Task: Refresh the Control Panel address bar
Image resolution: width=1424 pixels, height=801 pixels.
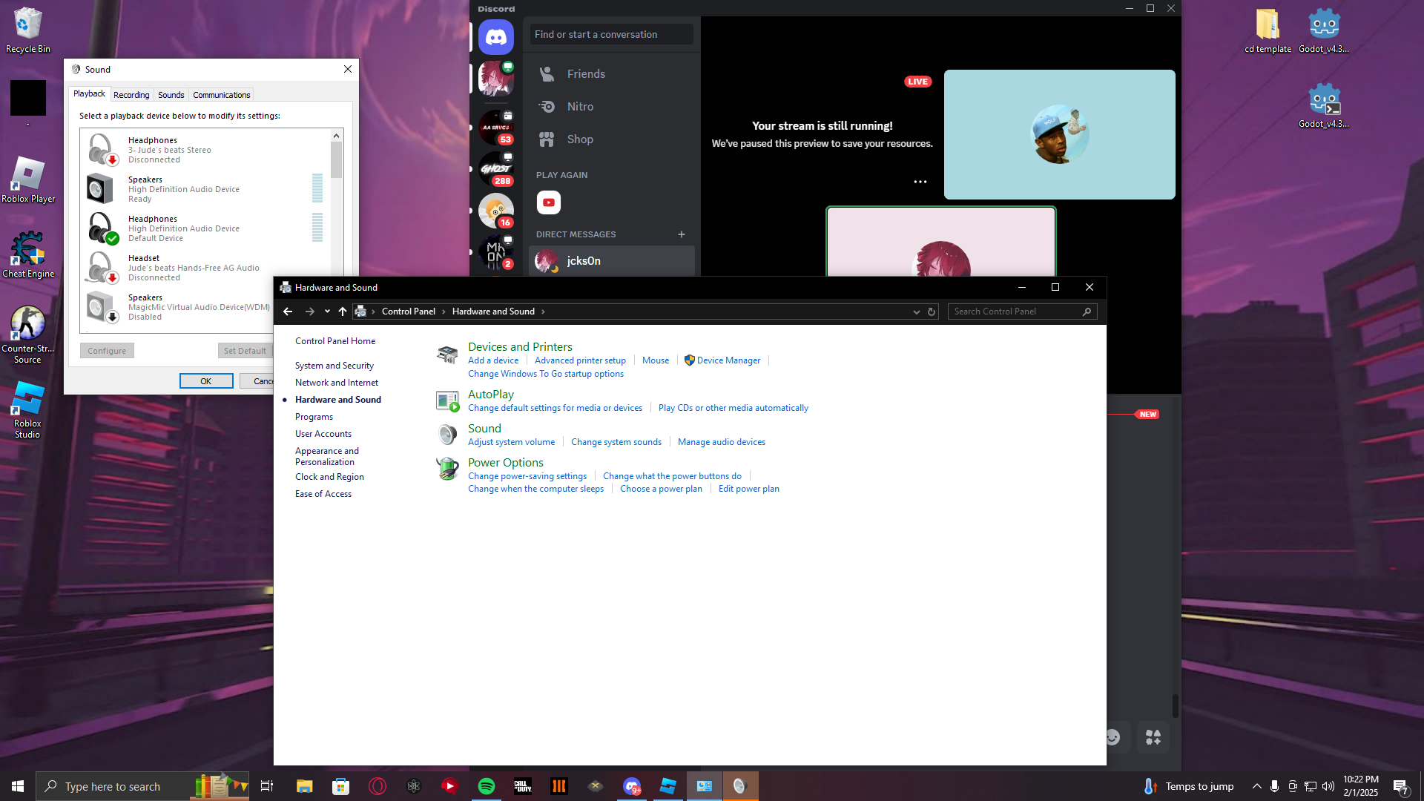Action: pyautogui.click(x=932, y=311)
